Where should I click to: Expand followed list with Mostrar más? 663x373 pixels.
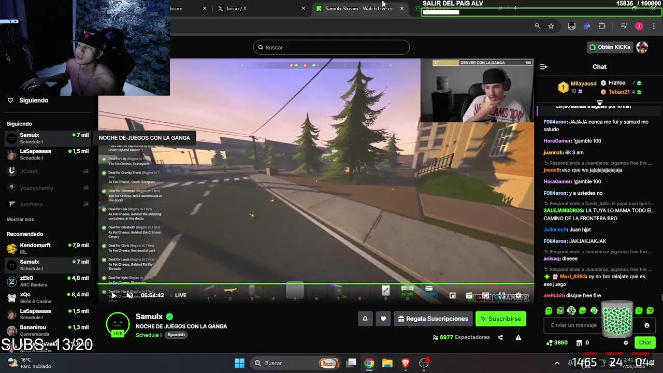pyautogui.click(x=20, y=220)
